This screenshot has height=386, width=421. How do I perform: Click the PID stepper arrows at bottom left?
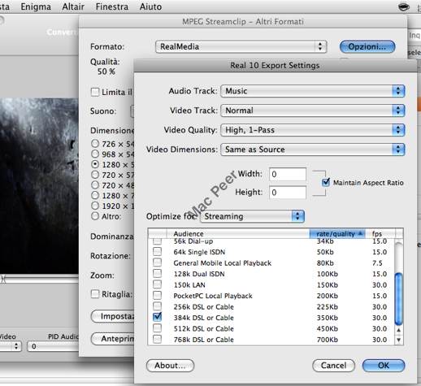tap(16, 346)
